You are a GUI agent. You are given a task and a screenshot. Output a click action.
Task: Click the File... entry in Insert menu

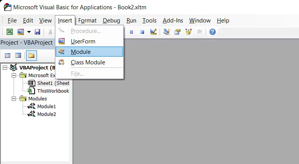(89, 73)
